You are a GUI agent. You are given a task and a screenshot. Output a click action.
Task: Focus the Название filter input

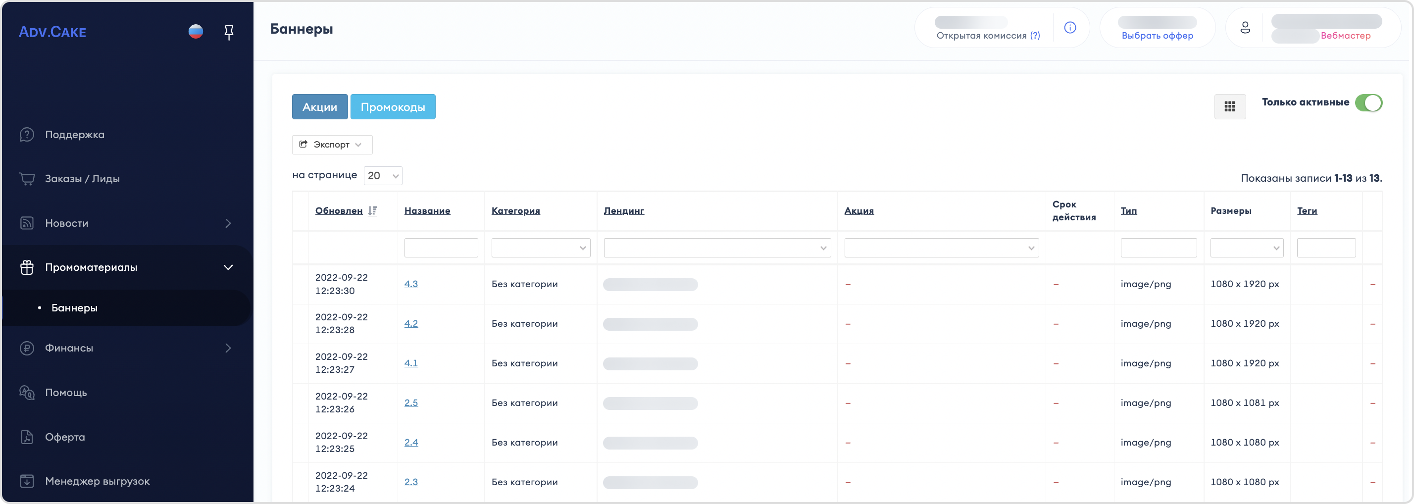coord(441,248)
